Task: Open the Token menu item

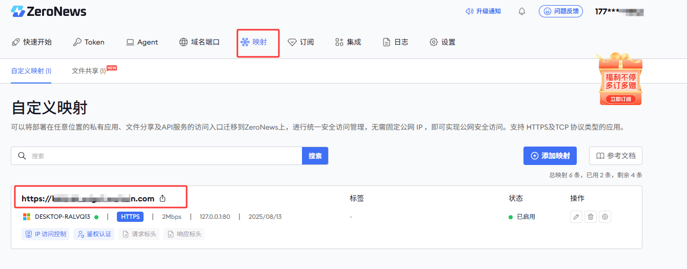Action: coord(89,42)
